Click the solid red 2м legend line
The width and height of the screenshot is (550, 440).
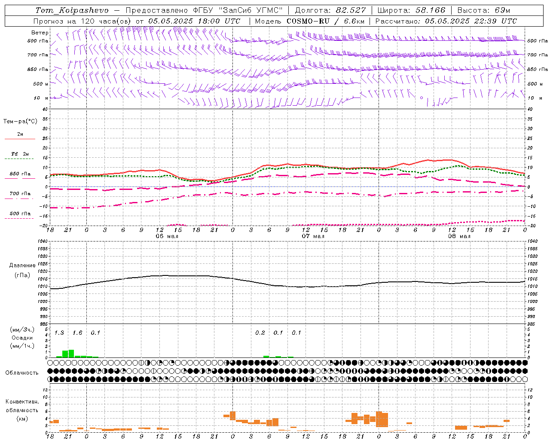coord(20,139)
